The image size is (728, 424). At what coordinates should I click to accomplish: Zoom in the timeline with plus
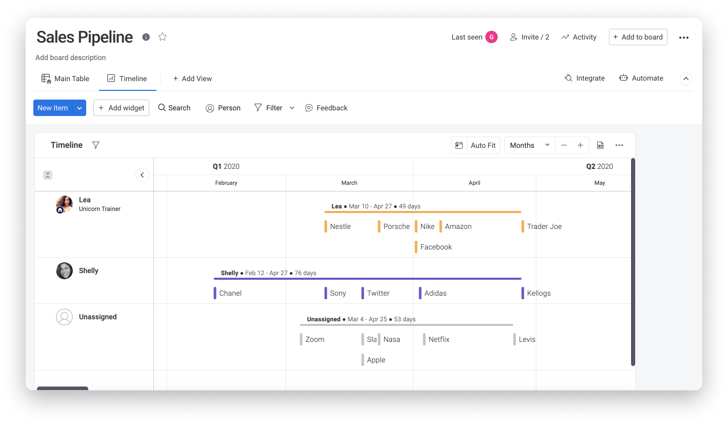click(x=580, y=145)
